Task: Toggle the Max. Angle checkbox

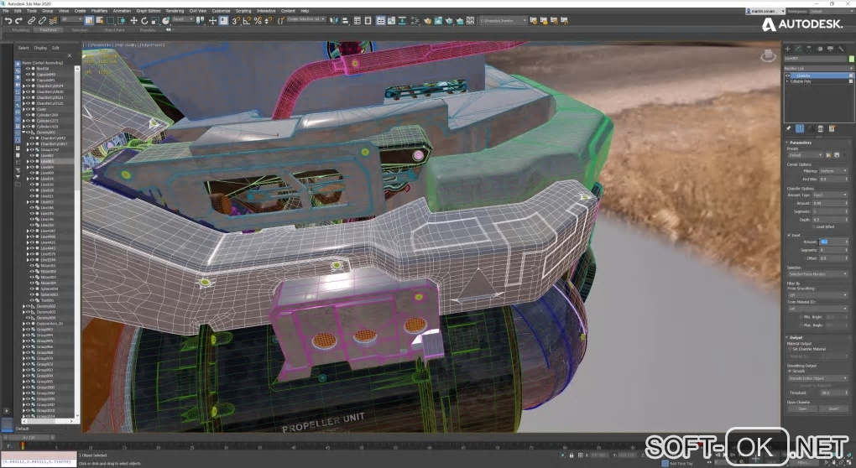Action: [x=801, y=325]
